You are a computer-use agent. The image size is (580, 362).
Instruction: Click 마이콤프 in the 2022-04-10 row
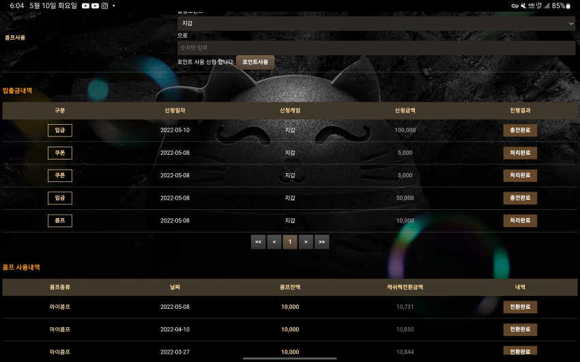pyautogui.click(x=60, y=329)
